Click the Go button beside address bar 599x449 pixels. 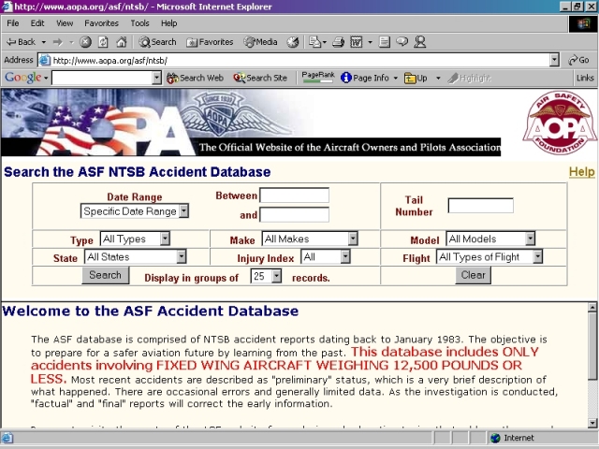[578, 60]
